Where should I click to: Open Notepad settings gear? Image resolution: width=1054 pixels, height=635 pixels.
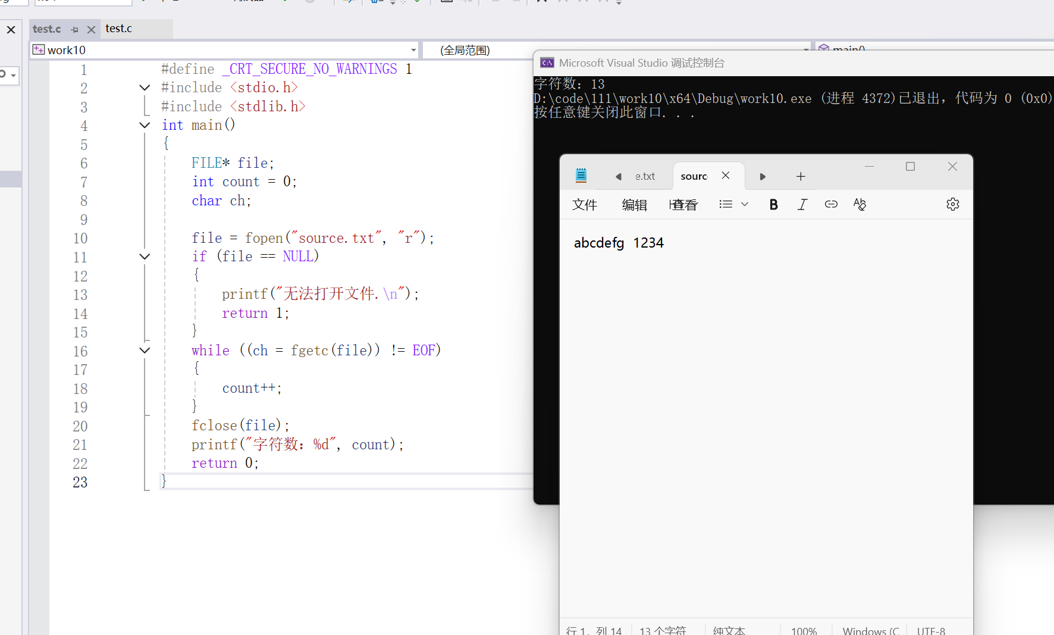(x=953, y=204)
